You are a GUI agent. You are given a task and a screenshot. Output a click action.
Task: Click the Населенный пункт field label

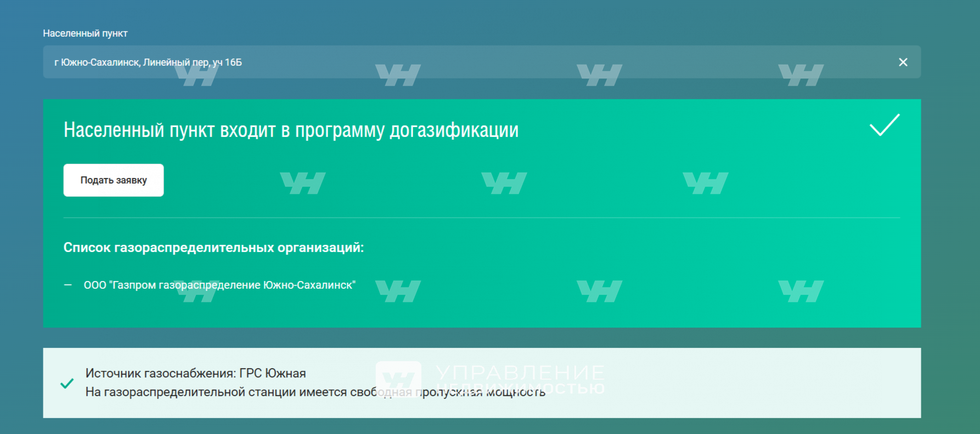[x=85, y=33]
